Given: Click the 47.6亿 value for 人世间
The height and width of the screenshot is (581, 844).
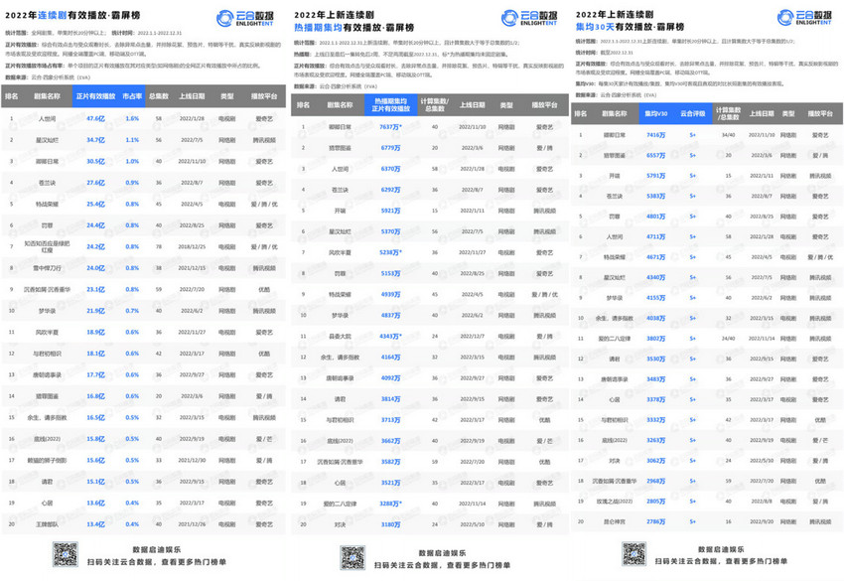Looking at the screenshot, I should click(95, 118).
